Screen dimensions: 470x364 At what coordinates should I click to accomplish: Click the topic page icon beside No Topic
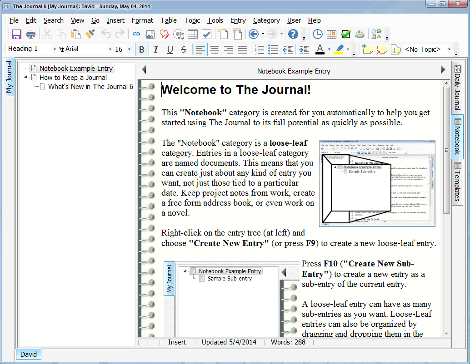pos(396,49)
